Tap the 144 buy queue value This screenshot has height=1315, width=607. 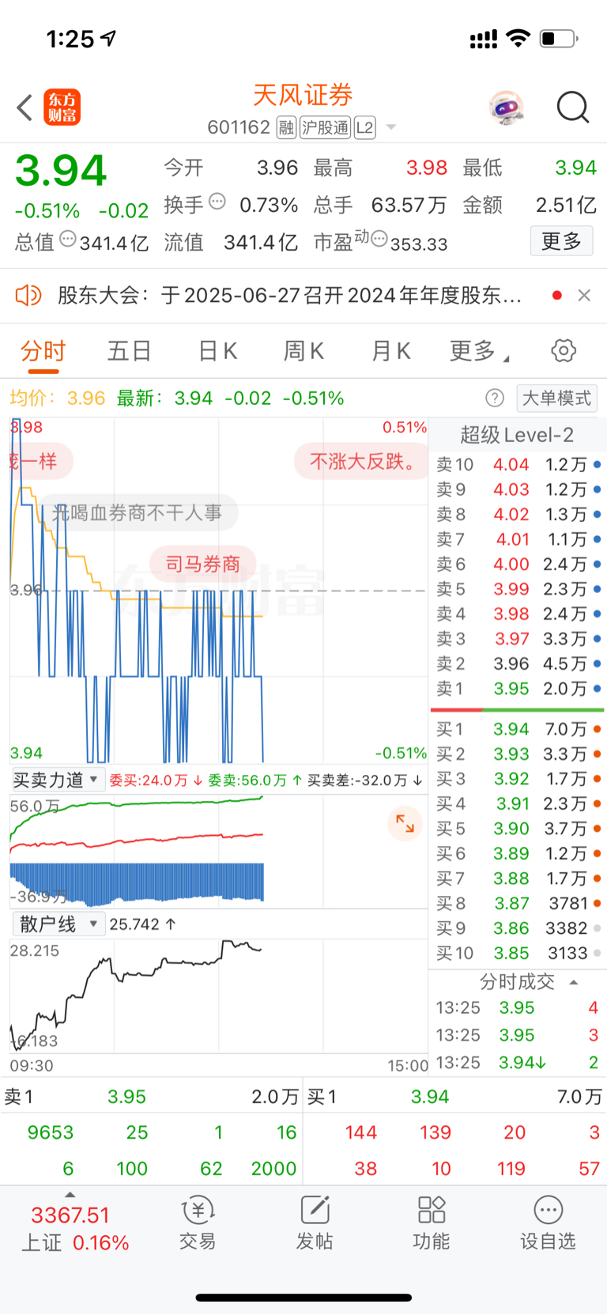[360, 1132]
